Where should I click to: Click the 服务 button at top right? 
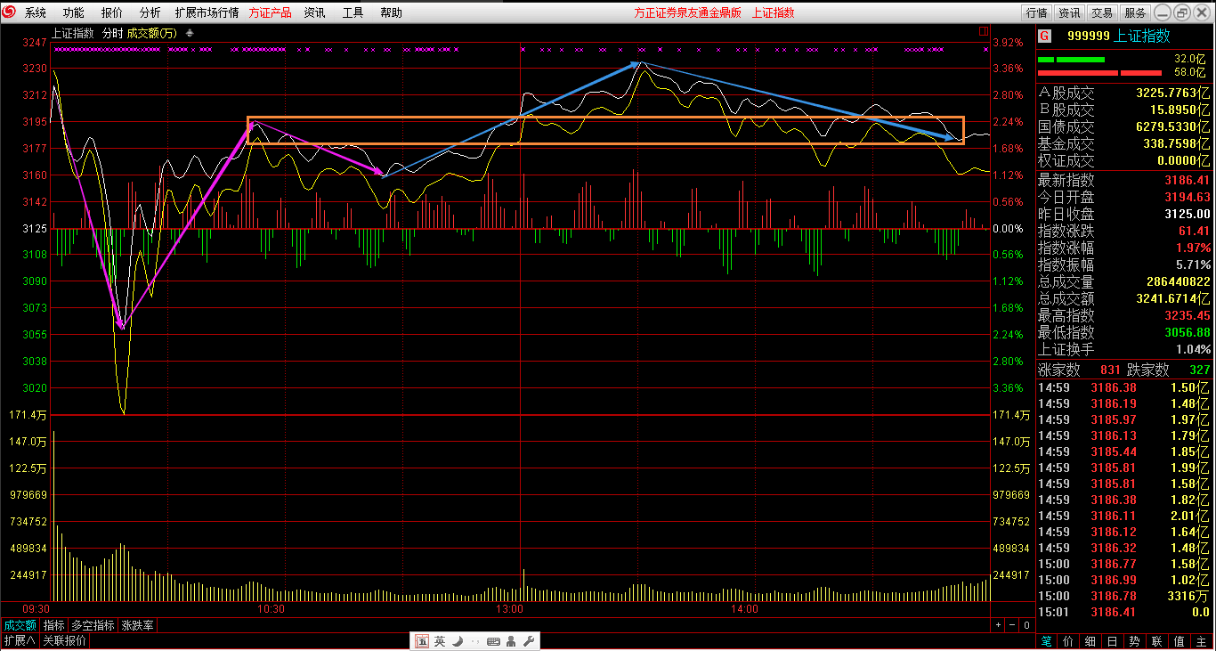pos(1135,12)
